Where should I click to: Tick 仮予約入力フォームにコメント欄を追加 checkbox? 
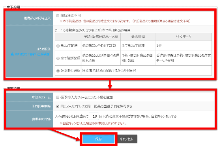tap(58, 97)
